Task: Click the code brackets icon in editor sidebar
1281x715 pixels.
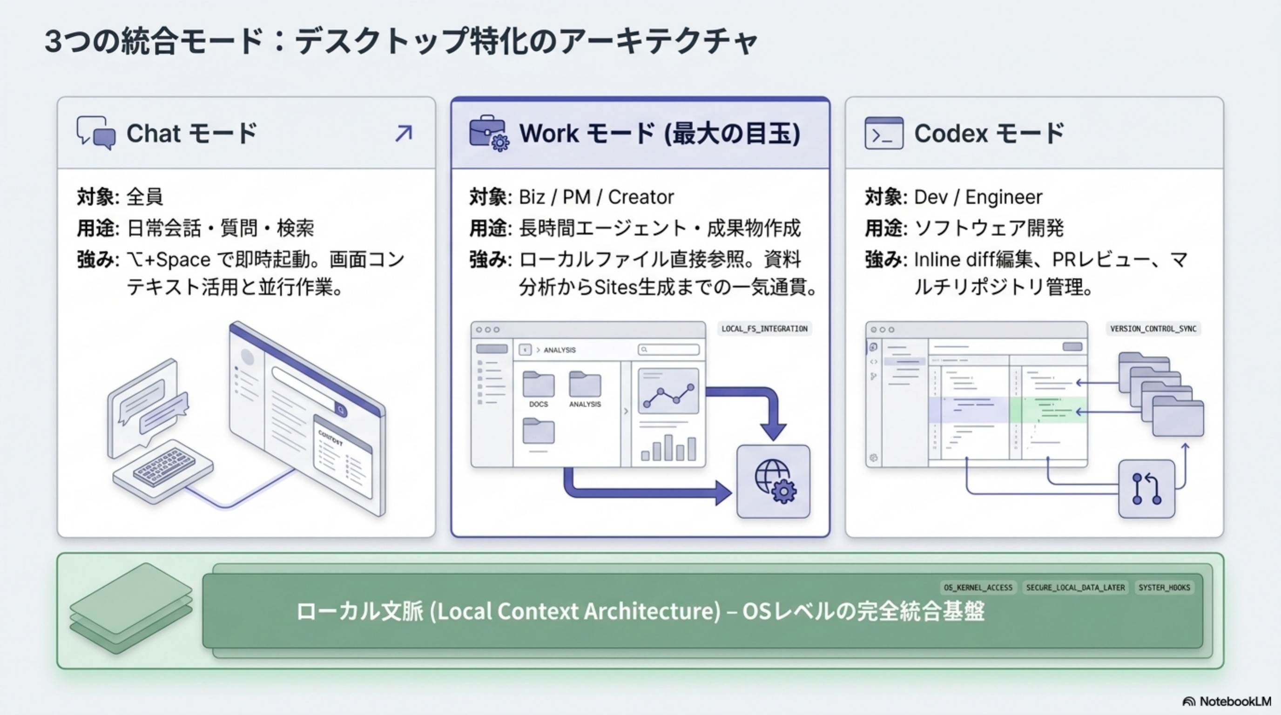Action: click(x=873, y=362)
